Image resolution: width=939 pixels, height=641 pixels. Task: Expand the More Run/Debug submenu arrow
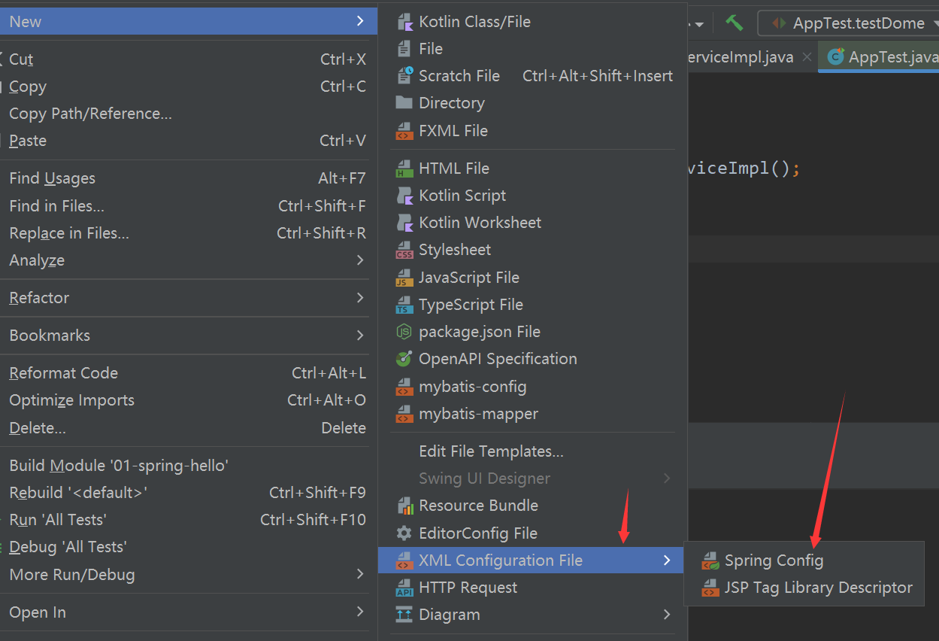click(x=360, y=575)
